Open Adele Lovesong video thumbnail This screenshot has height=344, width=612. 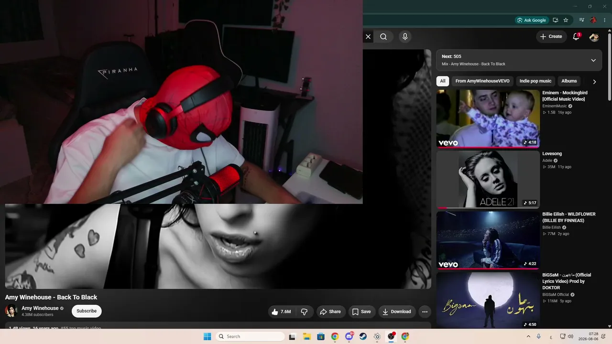pyautogui.click(x=488, y=180)
